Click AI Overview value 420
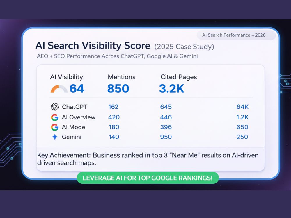 click(114, 117)
